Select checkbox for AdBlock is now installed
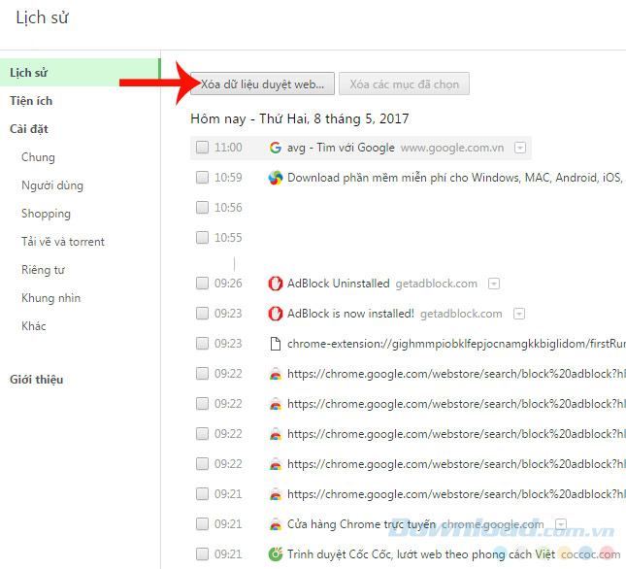Image resolution: width=626 pixels, height=569 pixels. coord(202,314)
